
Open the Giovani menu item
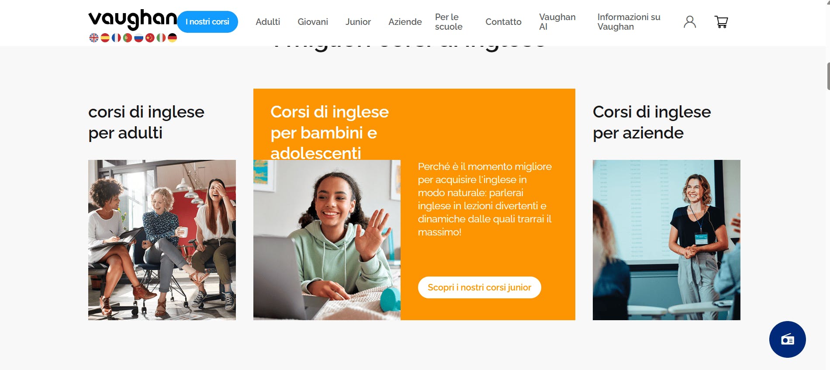click(313, 22)
